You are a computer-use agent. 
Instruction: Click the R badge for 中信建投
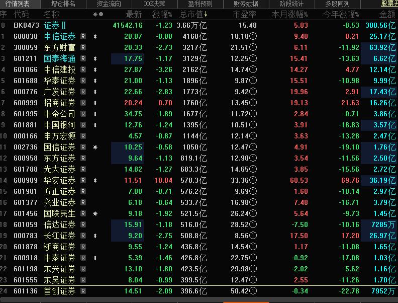pos(83,69)
